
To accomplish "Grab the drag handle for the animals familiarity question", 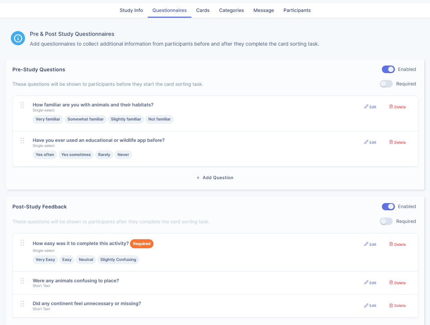I will point(22,105).
